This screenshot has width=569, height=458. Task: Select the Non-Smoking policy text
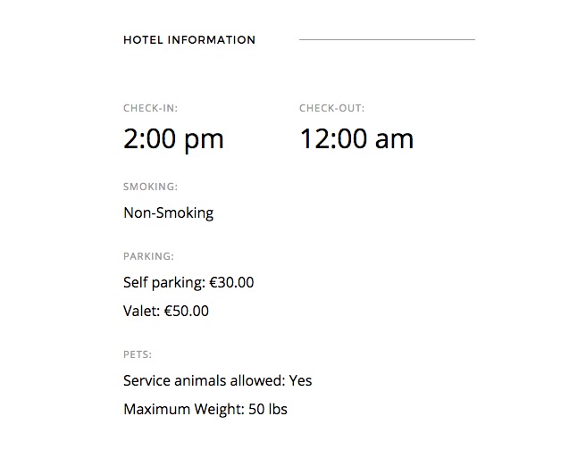tap(168, 213)
